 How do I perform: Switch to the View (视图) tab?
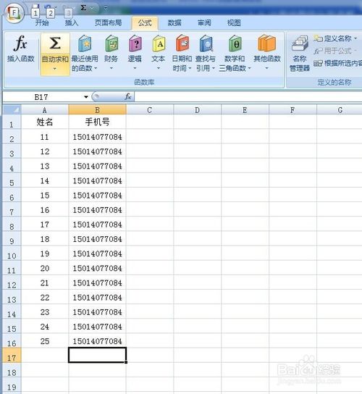pyautogui.click(x=234, y=23)
